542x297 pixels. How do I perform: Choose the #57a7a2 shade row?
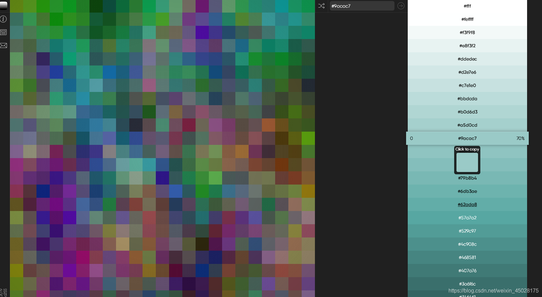coord(467,218)
